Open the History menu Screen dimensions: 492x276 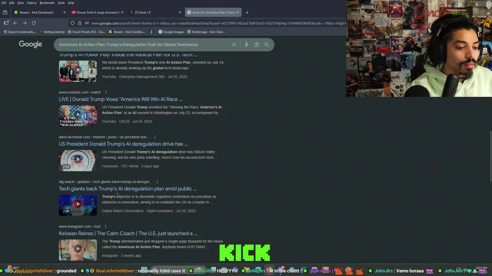click(32, 3)
